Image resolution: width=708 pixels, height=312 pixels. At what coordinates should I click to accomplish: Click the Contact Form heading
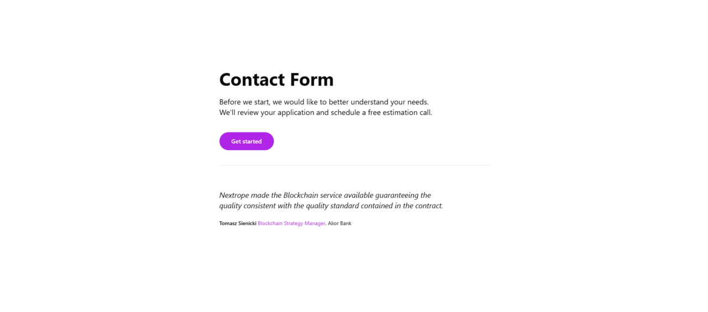pos(276,80)
